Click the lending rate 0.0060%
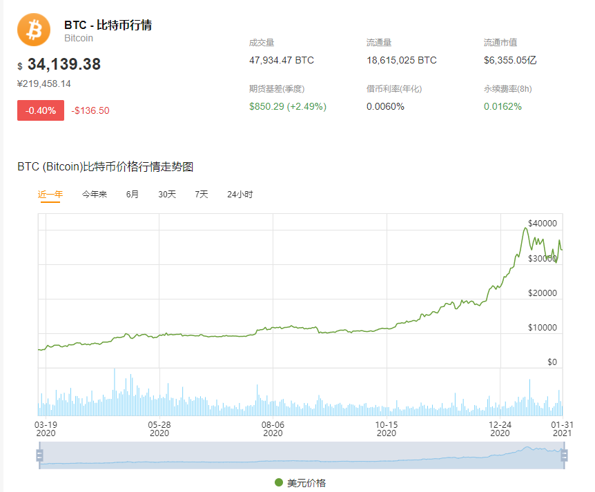The image size is (595, 492). click(x=385, y=106)
